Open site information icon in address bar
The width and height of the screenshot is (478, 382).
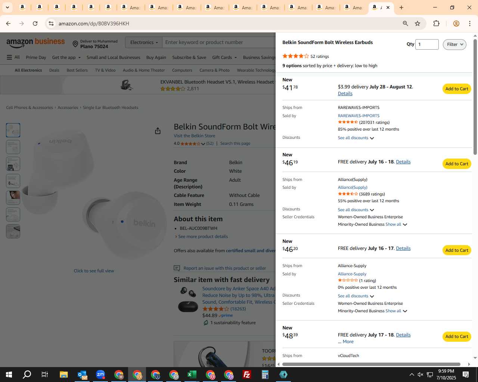(x=51, y=24)
